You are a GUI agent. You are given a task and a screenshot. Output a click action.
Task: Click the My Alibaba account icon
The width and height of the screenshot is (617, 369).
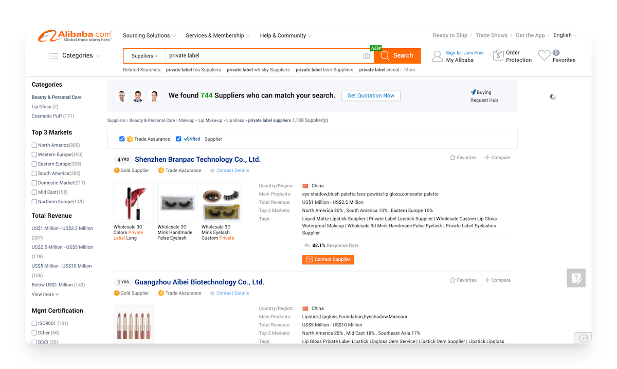coord(438,55)
